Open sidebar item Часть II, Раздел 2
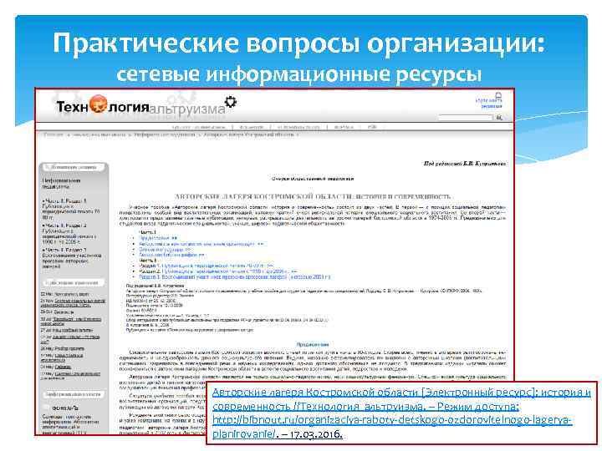Image resolution: width=602 pixels, height=451 pixels. point(70,234)
